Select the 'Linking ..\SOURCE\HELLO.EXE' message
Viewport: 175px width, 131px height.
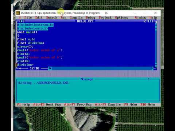(x=43, y=83)
